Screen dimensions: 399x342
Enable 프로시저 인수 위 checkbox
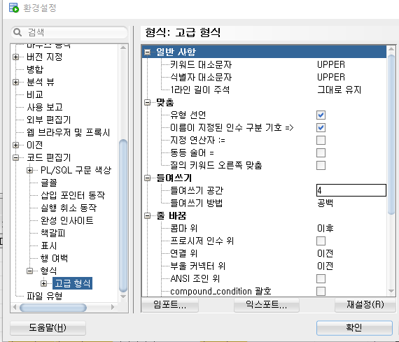(321, 241)
